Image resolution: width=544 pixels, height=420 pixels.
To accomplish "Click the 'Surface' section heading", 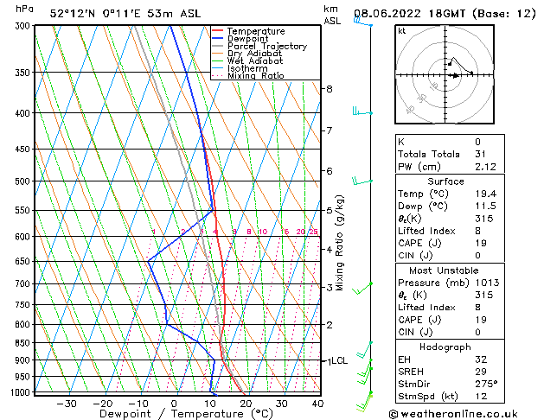I will coord(445,181).
